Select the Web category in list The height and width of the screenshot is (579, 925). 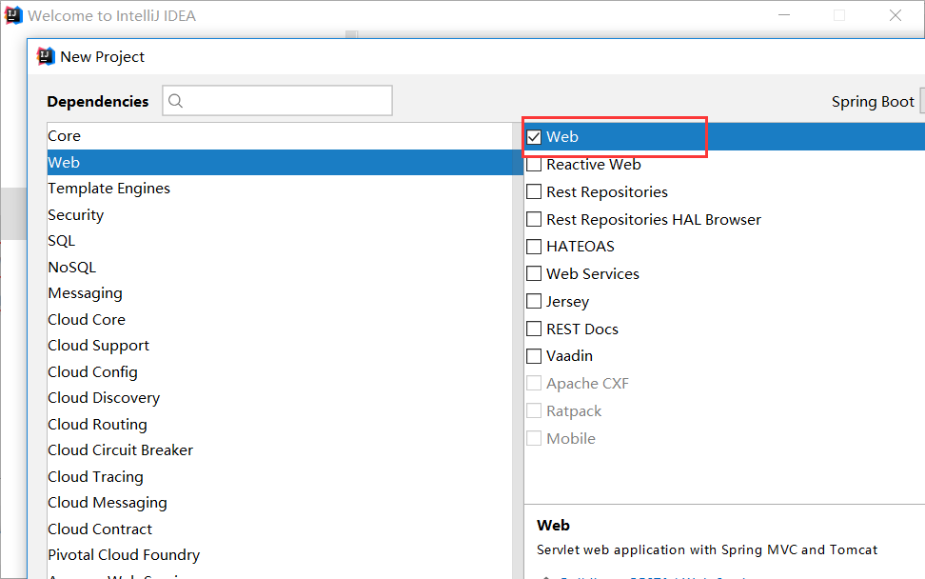[281, 162]
